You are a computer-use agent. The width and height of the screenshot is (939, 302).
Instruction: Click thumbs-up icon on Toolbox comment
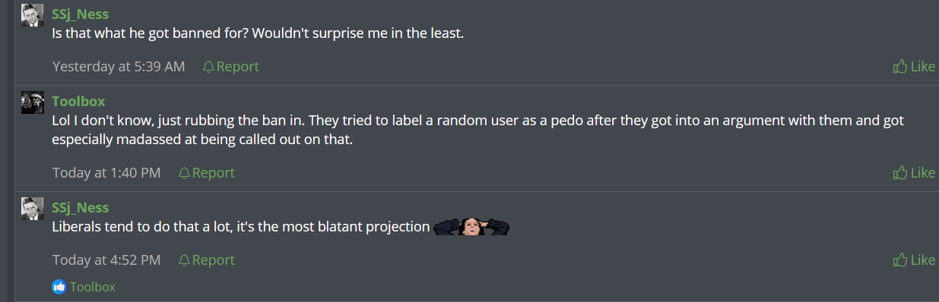click(900, 173)
